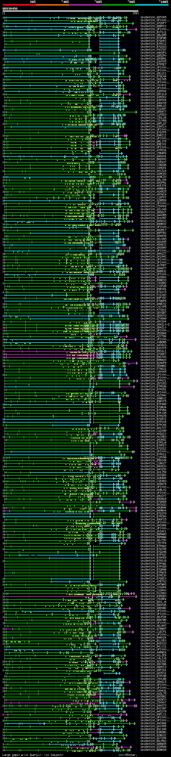Select hit UniRef100_Q9XIL9
The image size is (171, 757).
153,94
